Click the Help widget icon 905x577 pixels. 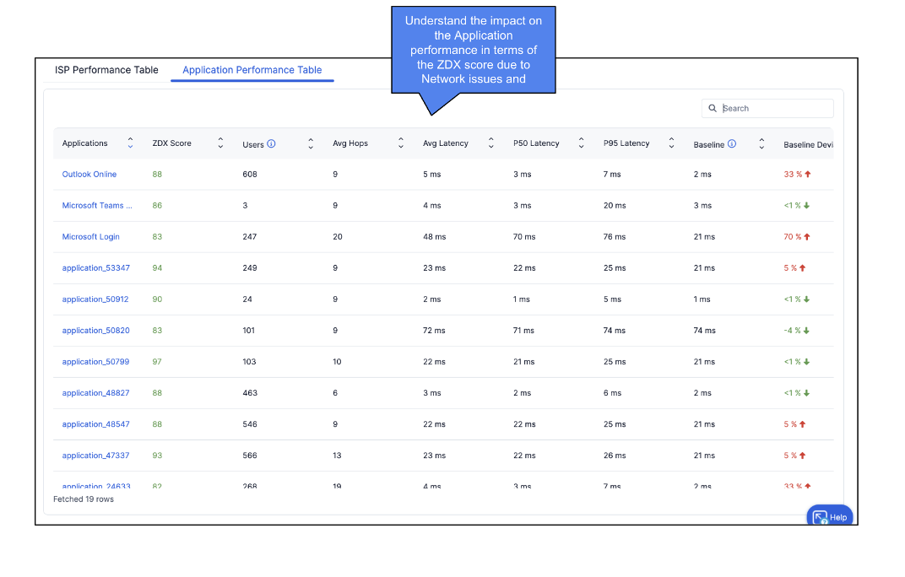pyautogui.click(x=820, y=517)
